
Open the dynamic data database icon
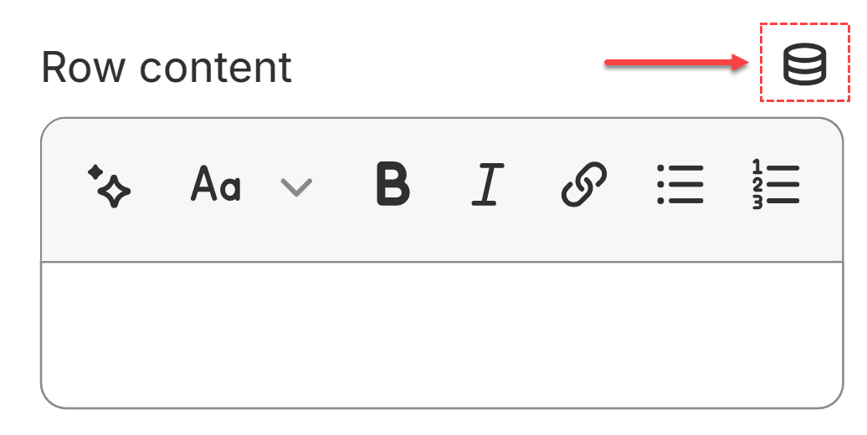804,64
